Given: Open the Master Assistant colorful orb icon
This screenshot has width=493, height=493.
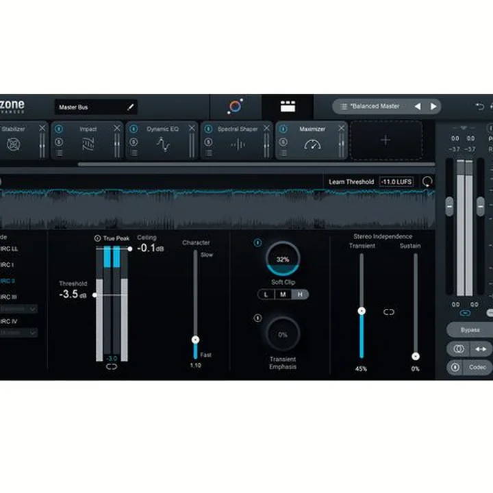Looking at the screenshot, I should pyautogui.click(x=235, y=106).
